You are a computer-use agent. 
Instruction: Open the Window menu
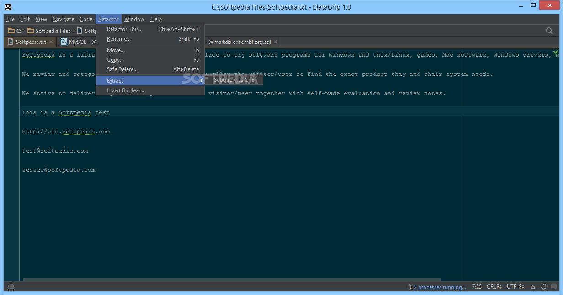point(134,19)
